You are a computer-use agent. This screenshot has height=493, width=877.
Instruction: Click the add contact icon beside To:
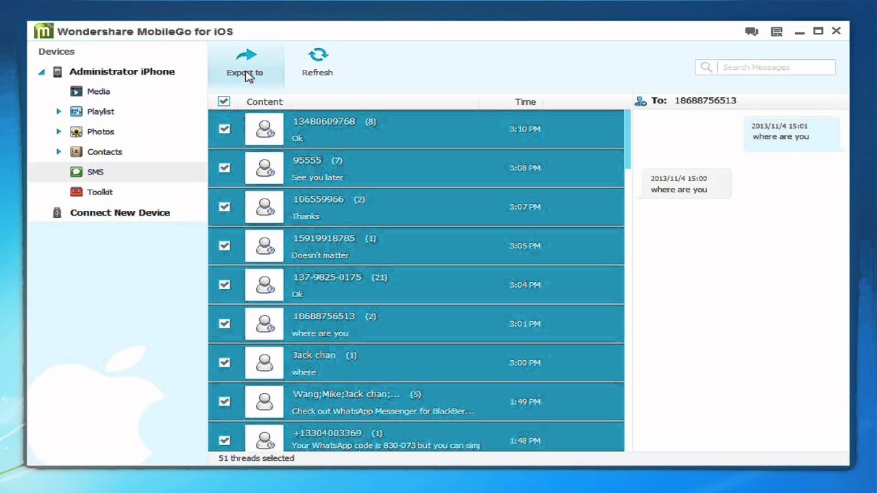[641, 101]
